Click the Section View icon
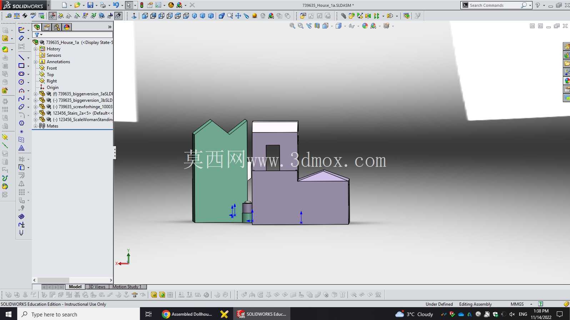Image resolution: width=570 pixels, height=320 pixels. click(x=317, y=26)
